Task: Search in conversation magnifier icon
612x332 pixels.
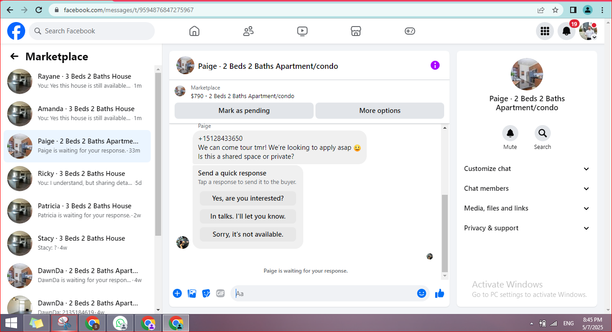Action: 543,133
